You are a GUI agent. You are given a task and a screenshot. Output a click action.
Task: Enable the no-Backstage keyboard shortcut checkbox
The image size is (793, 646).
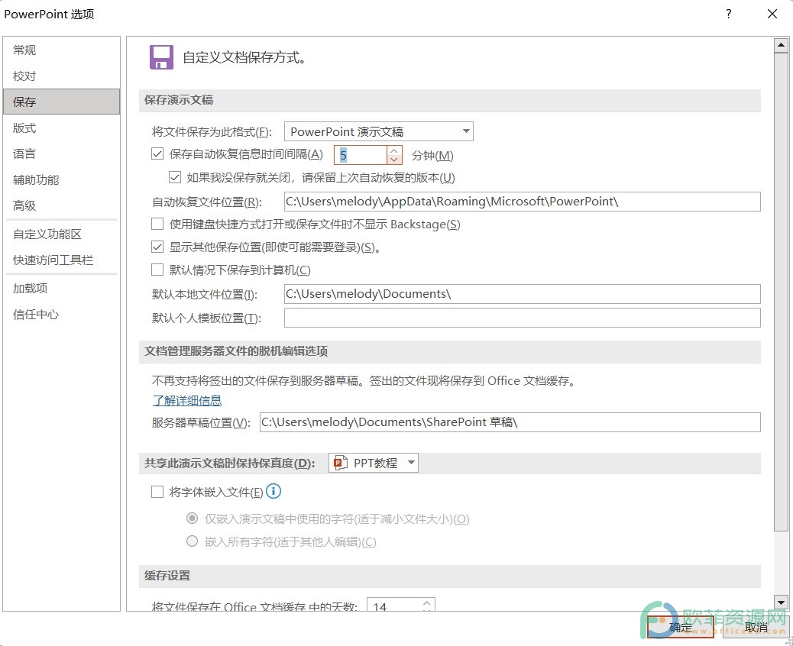click(157, 224)
